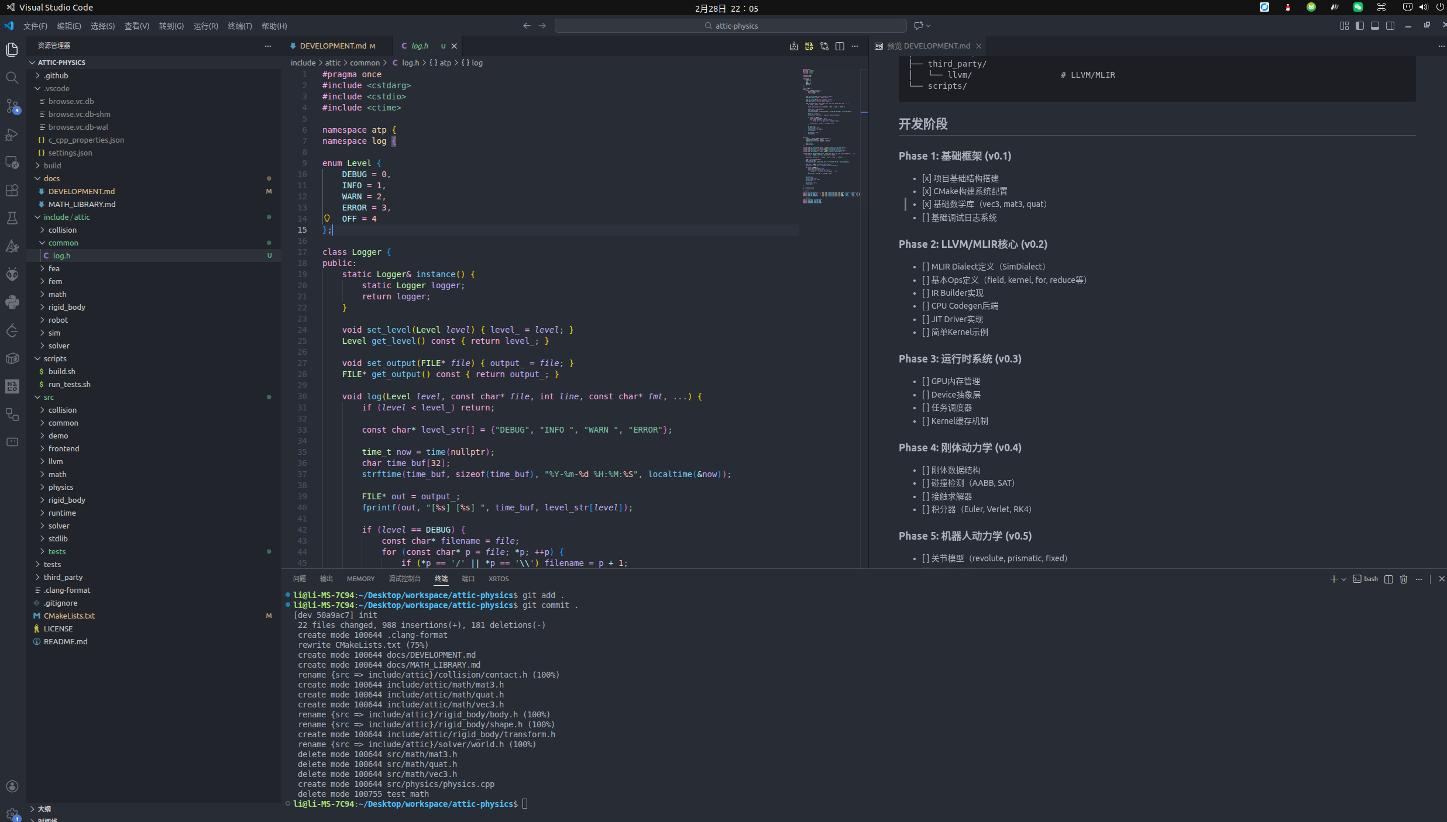Viewport: 1447px width, 822px height.
Task: Kill terminal with trash icon
Action: [1403, 579]
